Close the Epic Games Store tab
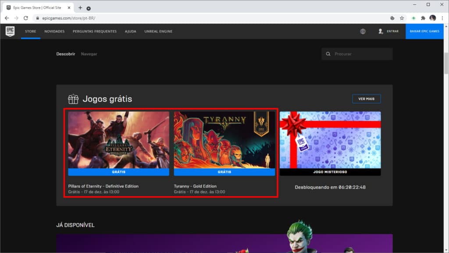Screen dimensions: 449x253 69,8
